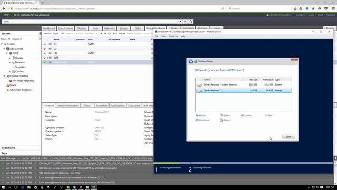Click the red shutdown arrow toolbar icon
The height and width of the screenshot is (190, 337).
pos(105,34)
